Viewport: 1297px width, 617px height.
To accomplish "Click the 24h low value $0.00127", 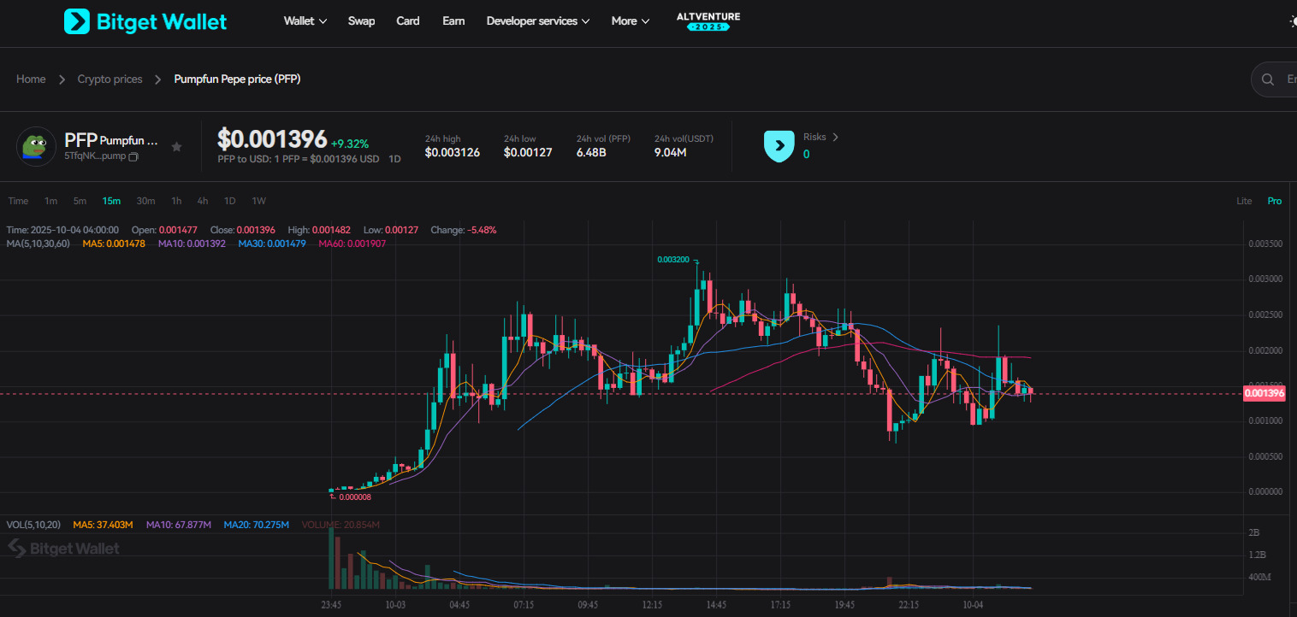I will [528, 153].
